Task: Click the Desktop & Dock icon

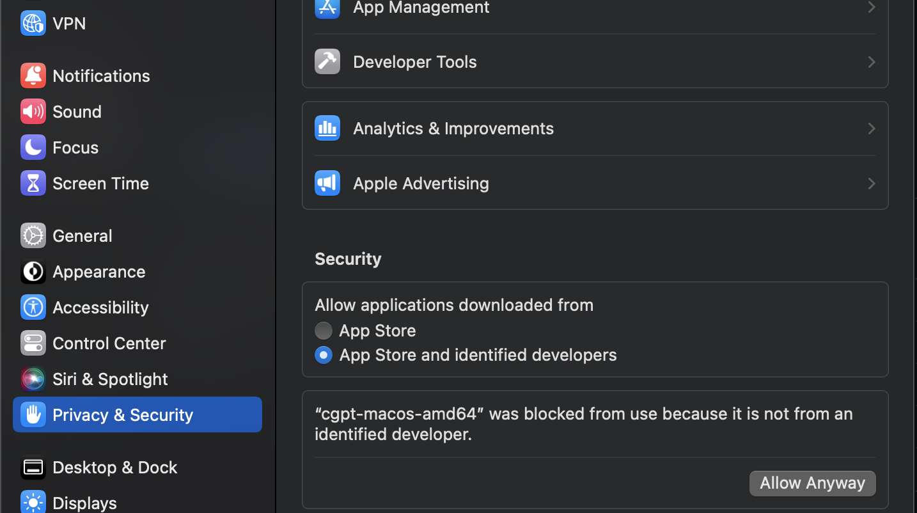Action: click(33, 467)
